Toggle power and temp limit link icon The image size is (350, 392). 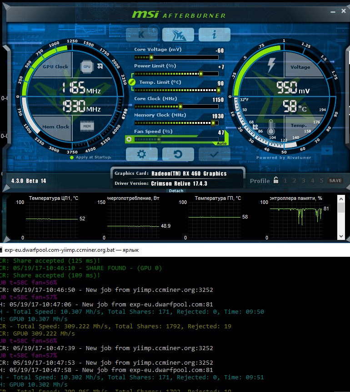[132, 82]
